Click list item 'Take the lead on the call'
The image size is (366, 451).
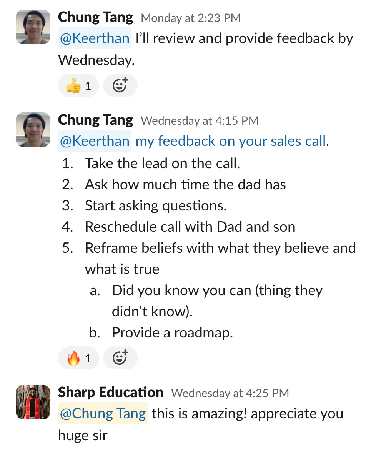[x=162, y=164]
